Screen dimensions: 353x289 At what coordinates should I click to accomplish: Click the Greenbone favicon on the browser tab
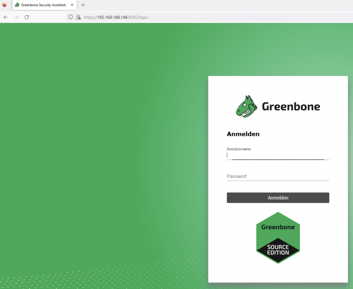pyautogui.click(x=17, y=5)
